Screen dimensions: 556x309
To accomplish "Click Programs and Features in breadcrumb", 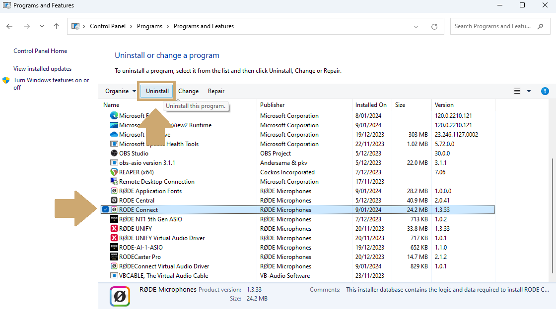I will [204, 26].
